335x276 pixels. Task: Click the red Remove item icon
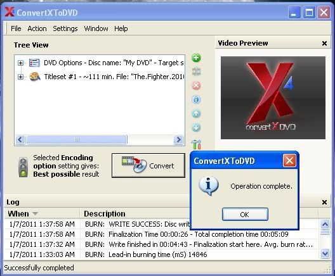pyautogui.click(x=196, y=85)
